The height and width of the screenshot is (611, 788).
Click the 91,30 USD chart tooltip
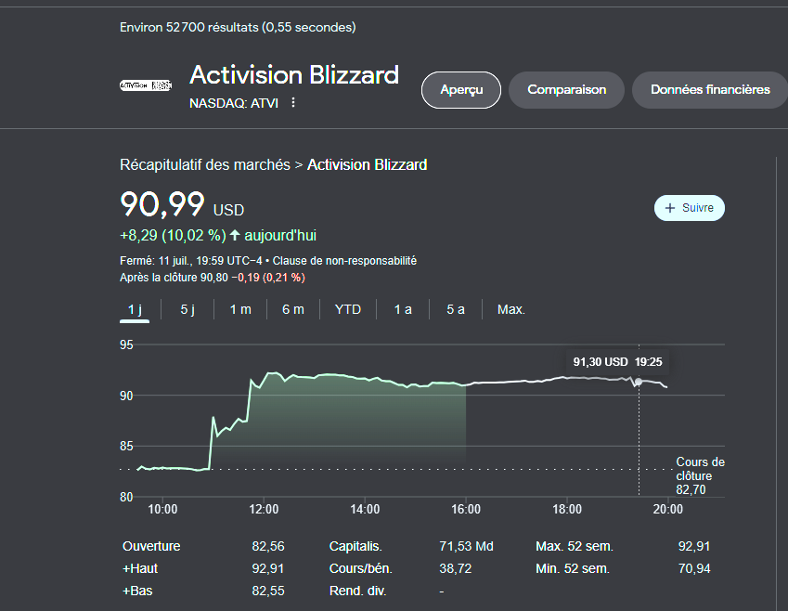pos(617,362)
